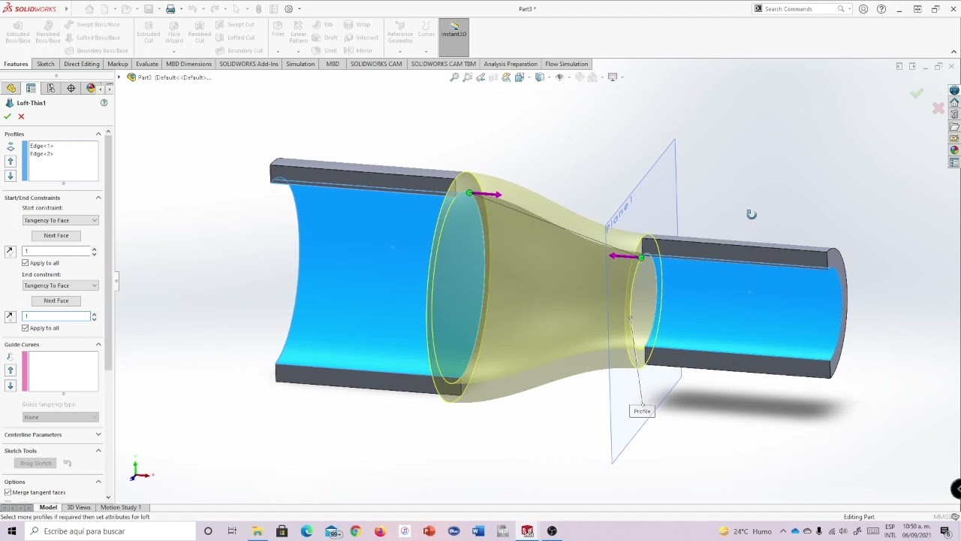Switch to the Evaluate tab
Viewport: 961px width, 541px height.
(147, 64)
